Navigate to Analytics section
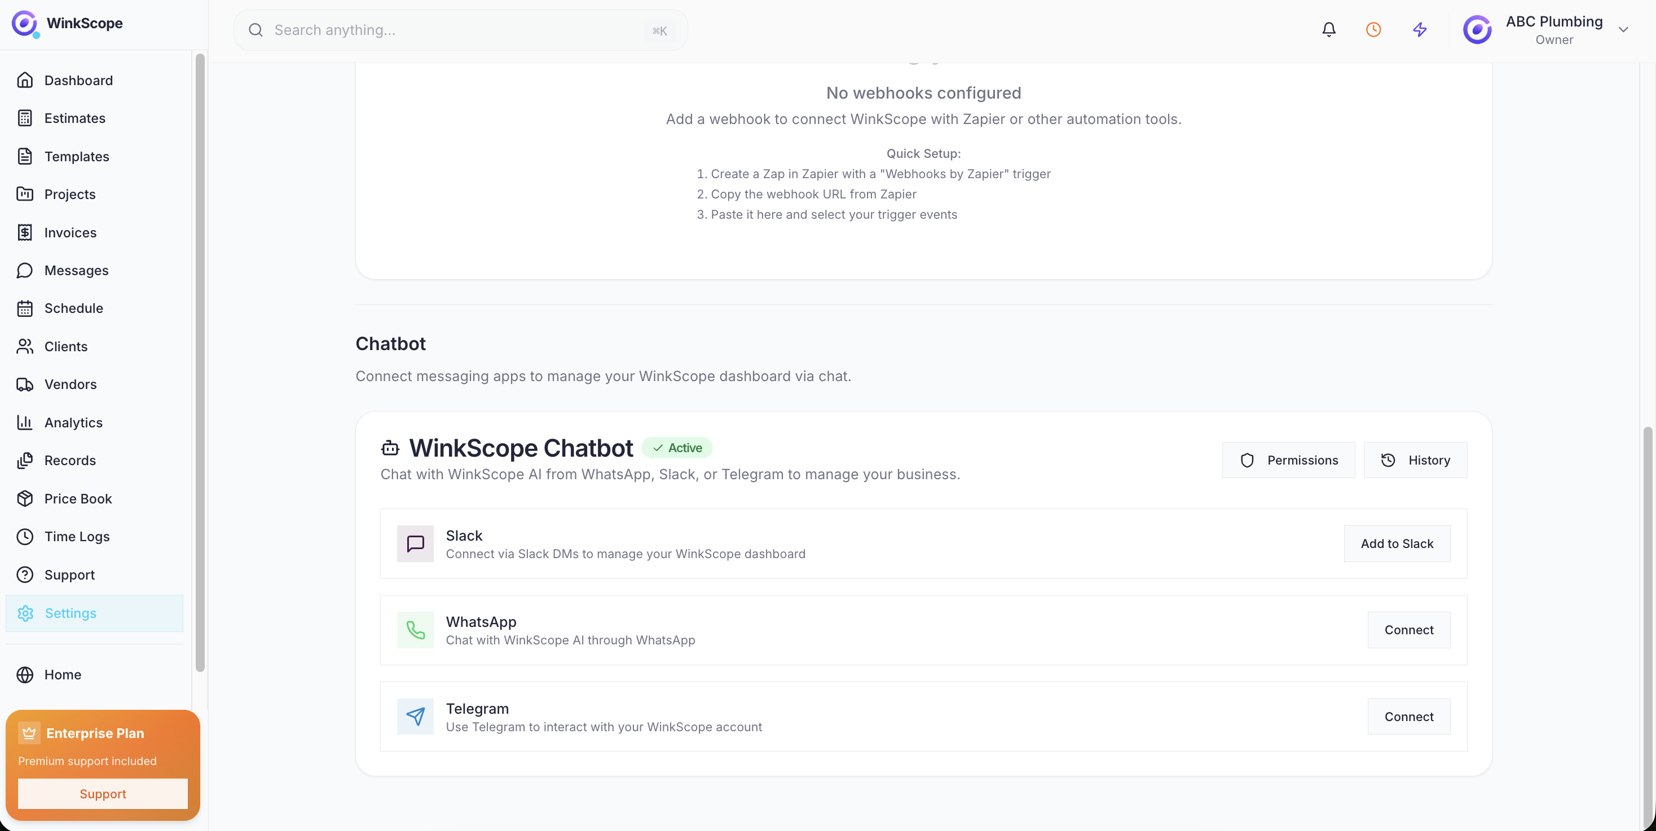This screenshot has width=1656, height=831. [x=95, y=423]
